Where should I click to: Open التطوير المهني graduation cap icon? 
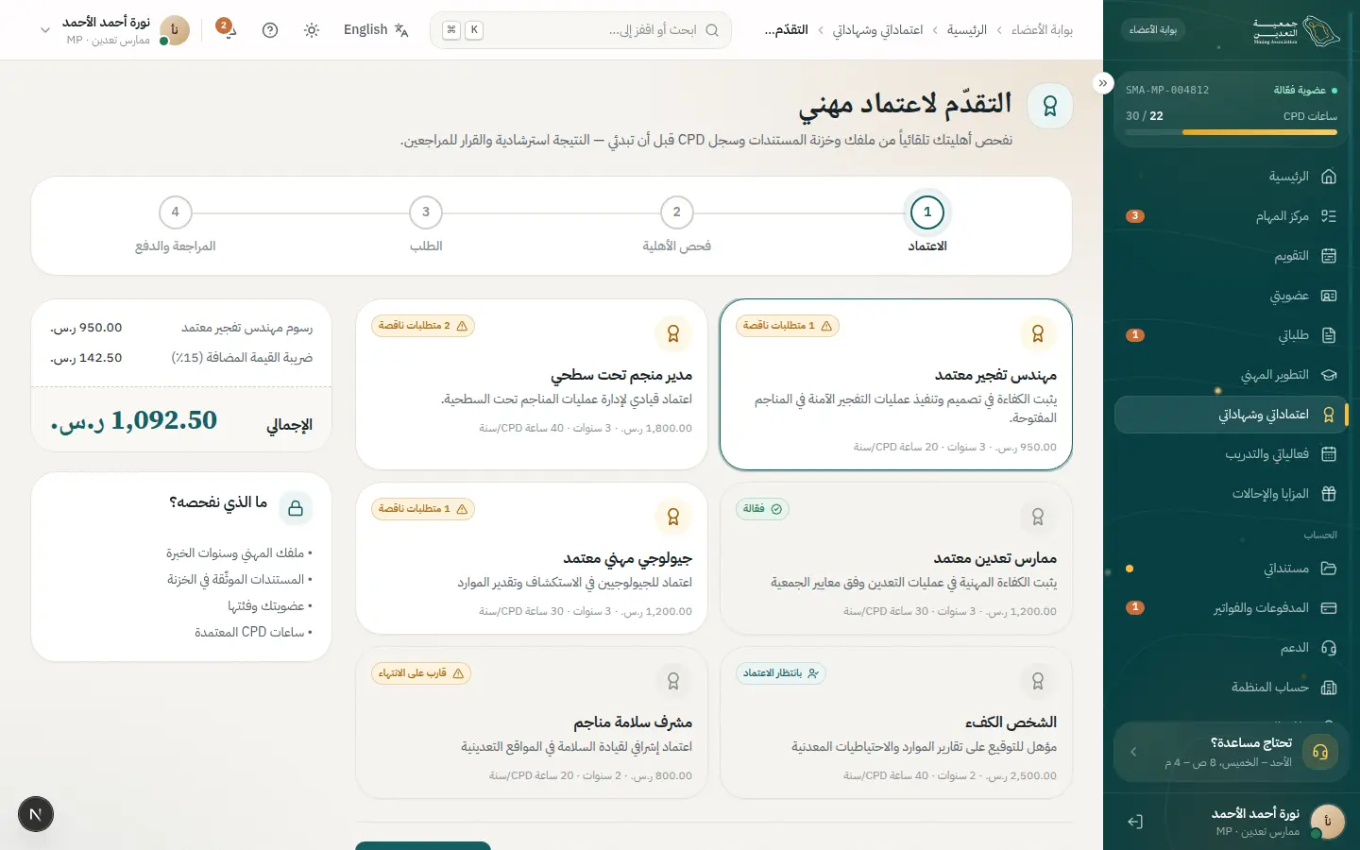coord(1329,375)
